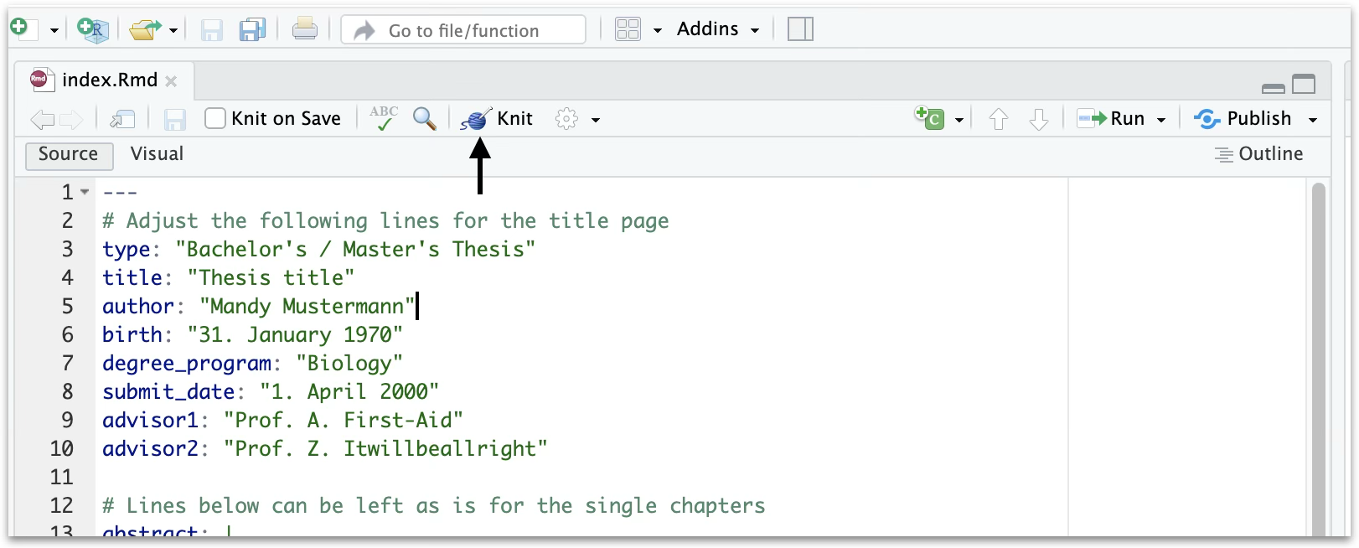Click the type value "Bachelor's / Master's Thesis"
This screenshot has width=1359, height=548.
coord(355,250)
